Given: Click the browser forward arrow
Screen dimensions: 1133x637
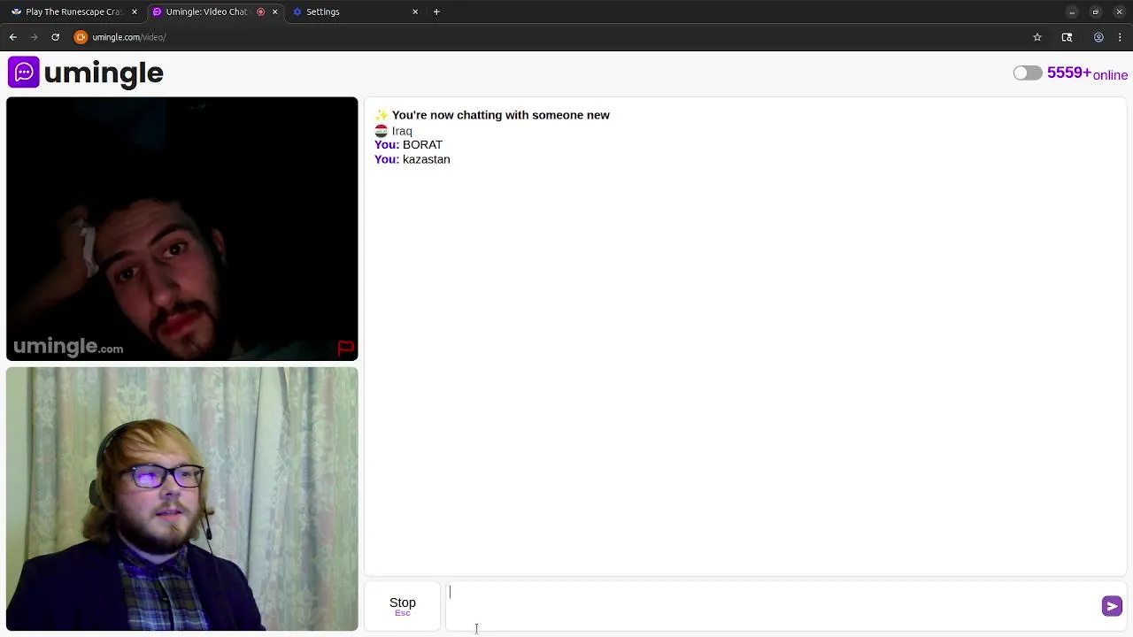Looking at the screenshot, I should coord(34,37).
